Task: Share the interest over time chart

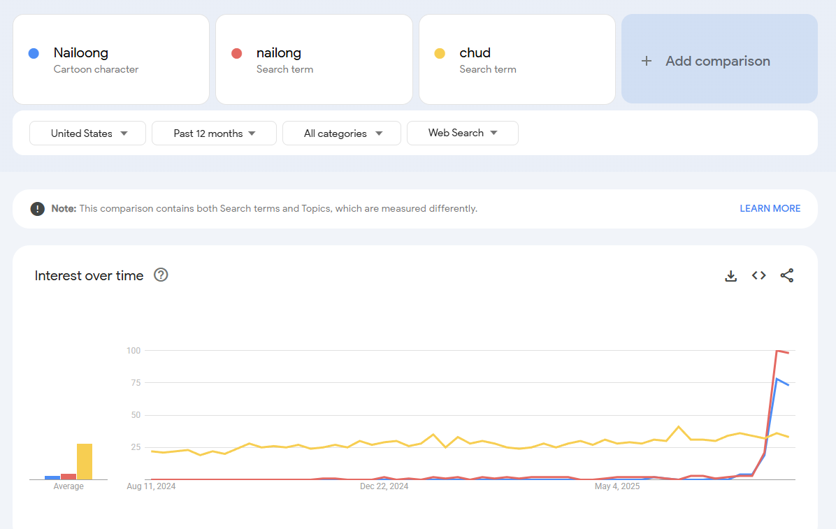Action: (787, 276)
